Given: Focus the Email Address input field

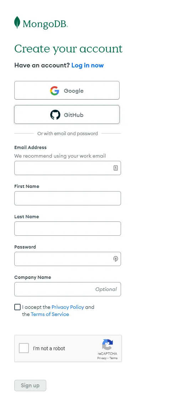Looking at the screenshot, I should [x=68, y=168].
